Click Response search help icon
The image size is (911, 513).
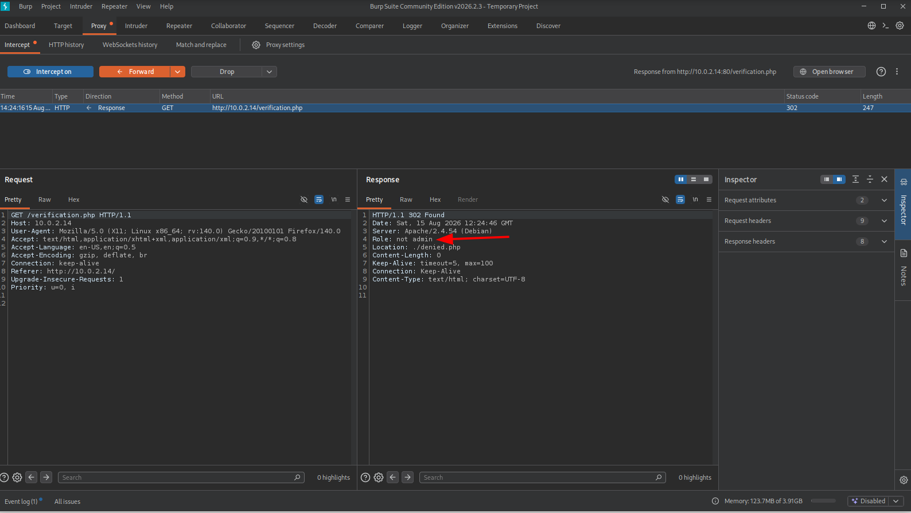(x=365, y=477)
